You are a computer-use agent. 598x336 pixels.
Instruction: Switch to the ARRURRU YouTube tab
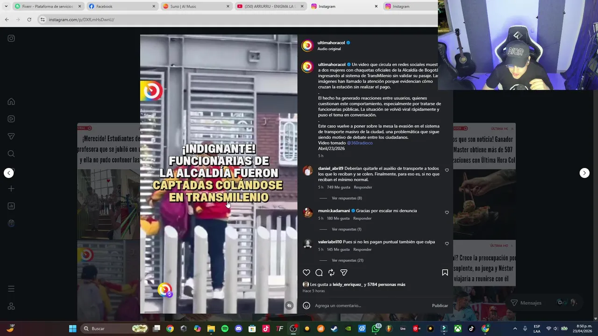(270, 7)
